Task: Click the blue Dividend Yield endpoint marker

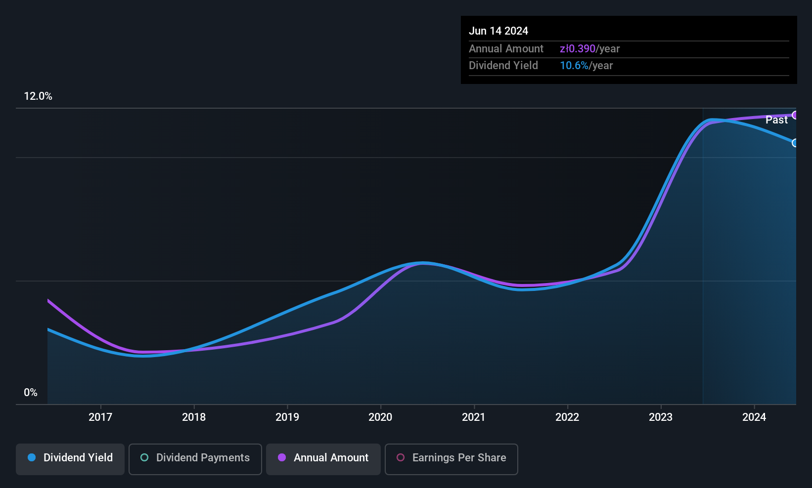Action: (x=795, y=143)
